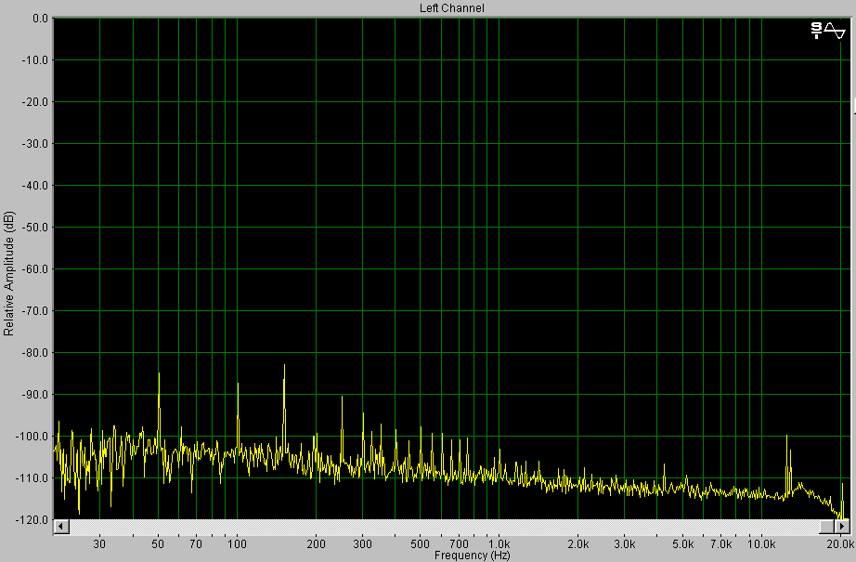Click the isolated peak above 10 kHz
This screenshot has width=856, height=562.
tap(787, 464)
